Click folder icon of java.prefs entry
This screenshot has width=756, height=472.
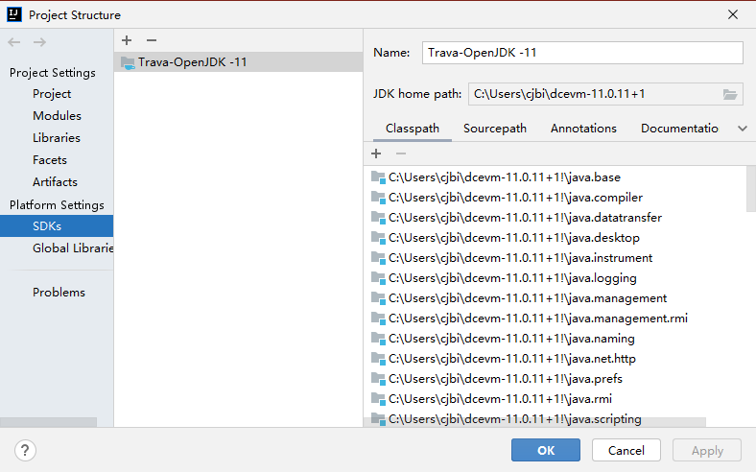point(379,379)
